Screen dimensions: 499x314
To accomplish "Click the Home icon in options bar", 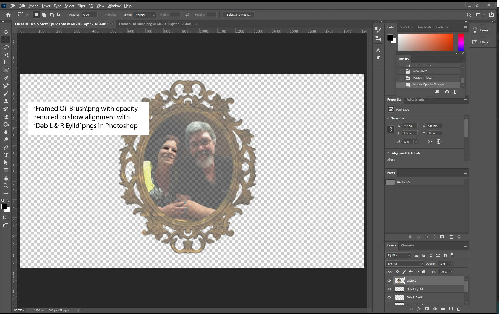I will point(8,14).
